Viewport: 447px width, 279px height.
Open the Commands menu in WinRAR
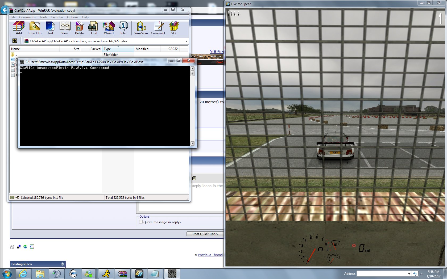(x=27, y=17)
